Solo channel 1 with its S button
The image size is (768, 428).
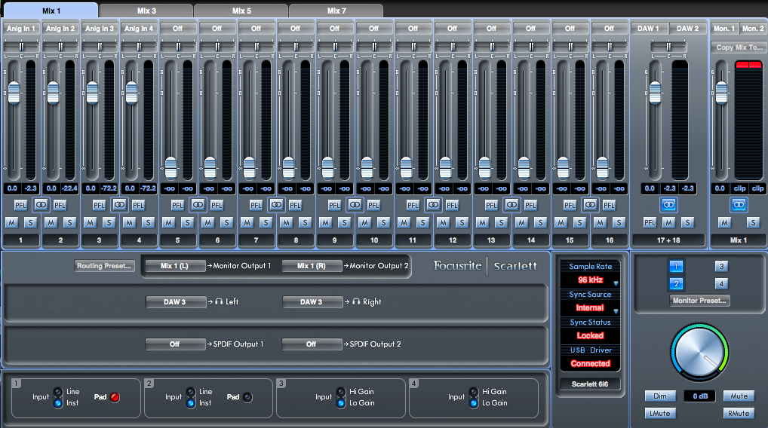[x=30, y=222]
